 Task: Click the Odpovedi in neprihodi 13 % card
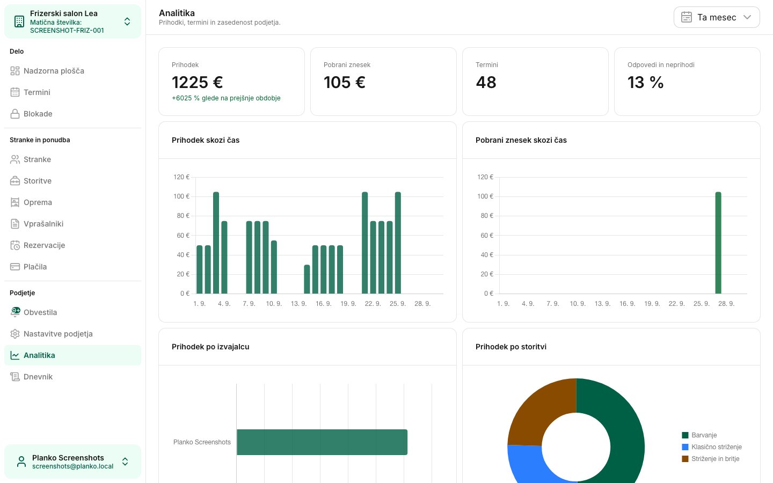click(687, 82)
